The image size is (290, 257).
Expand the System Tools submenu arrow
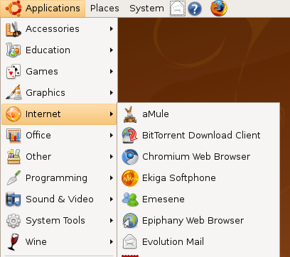(x=112, y=221)
